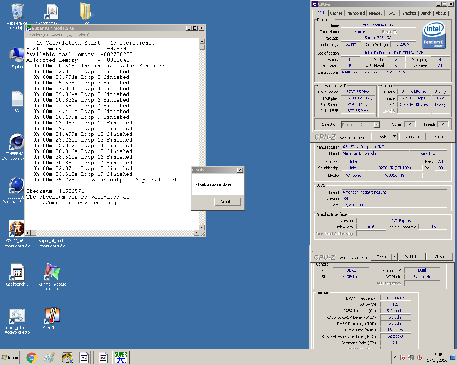The height and width of the screenshot is (365, 457).
Task: Select the Core Temp thermometer icon
Action: (x=52, y=315)
